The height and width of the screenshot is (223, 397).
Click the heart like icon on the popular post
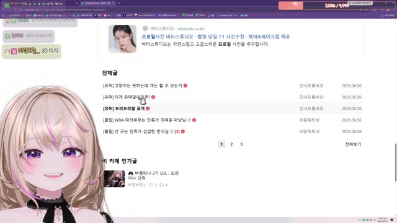pos(151,185)
